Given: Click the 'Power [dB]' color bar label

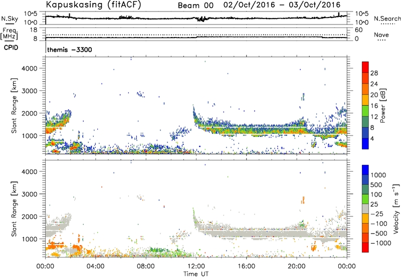Looking at the screenshot, I should tap(382, 105).
